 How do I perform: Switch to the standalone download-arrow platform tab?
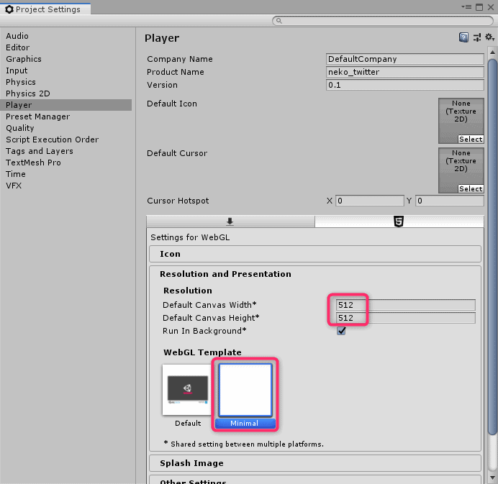tap(230, 222)
